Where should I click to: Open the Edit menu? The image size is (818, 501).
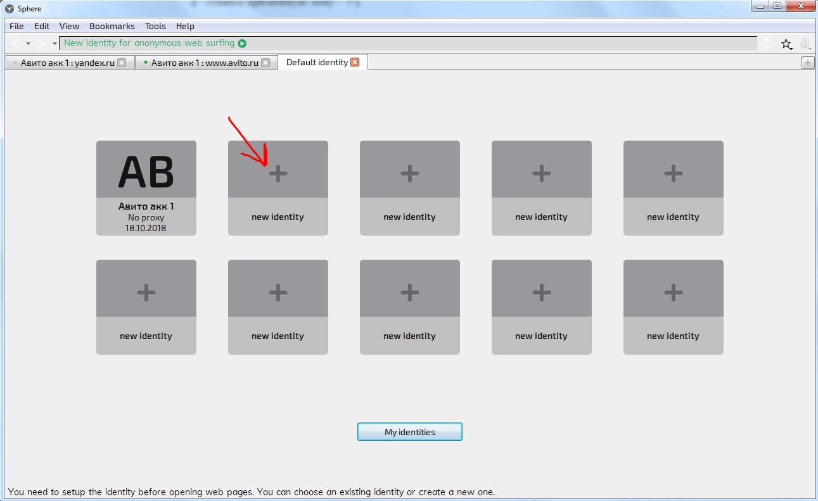[42, 26]
